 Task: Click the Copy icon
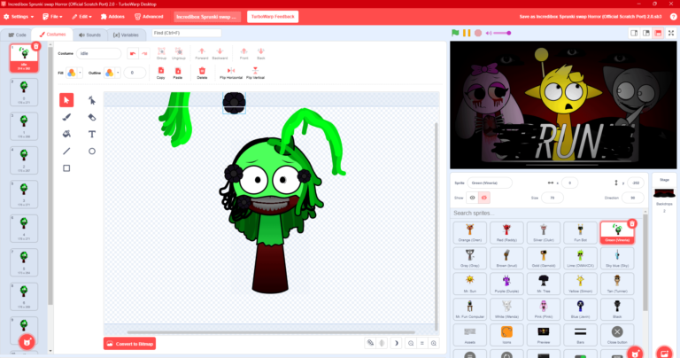(161, 73)
